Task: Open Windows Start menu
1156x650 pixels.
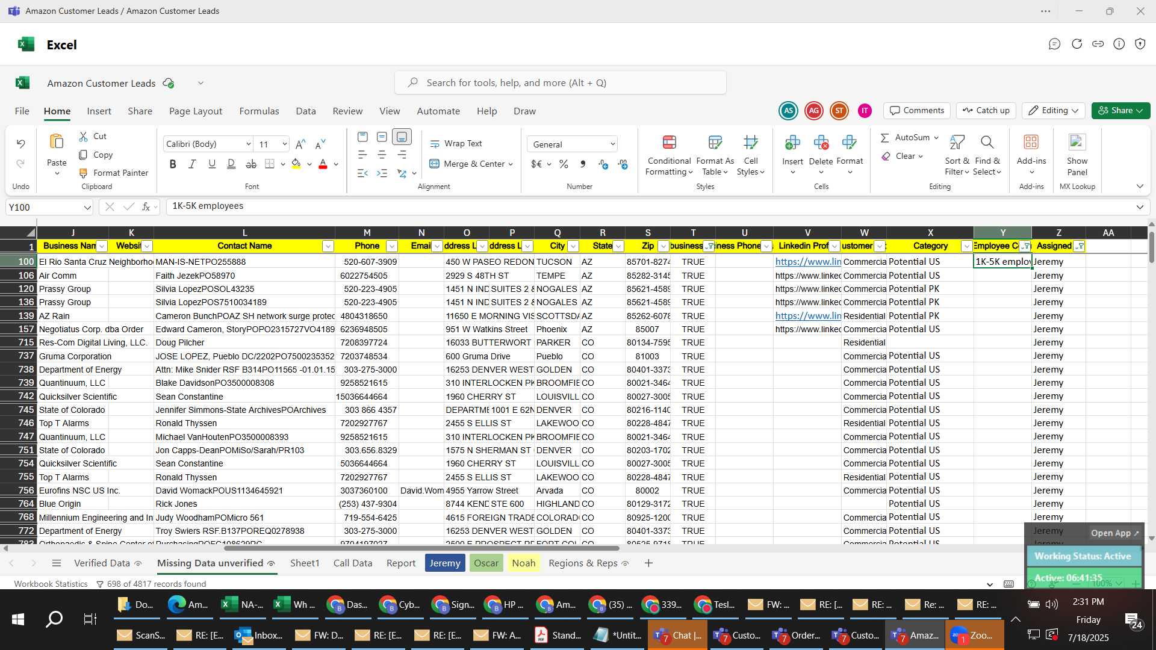Action: pyautogui.click(x=18, y=619)
